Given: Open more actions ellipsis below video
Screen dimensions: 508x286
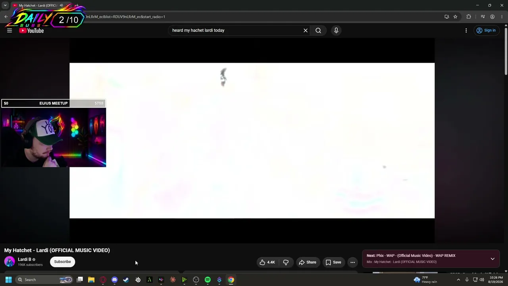Looking at the screenshot, I should pyautogui.click(x=352, y=262).
